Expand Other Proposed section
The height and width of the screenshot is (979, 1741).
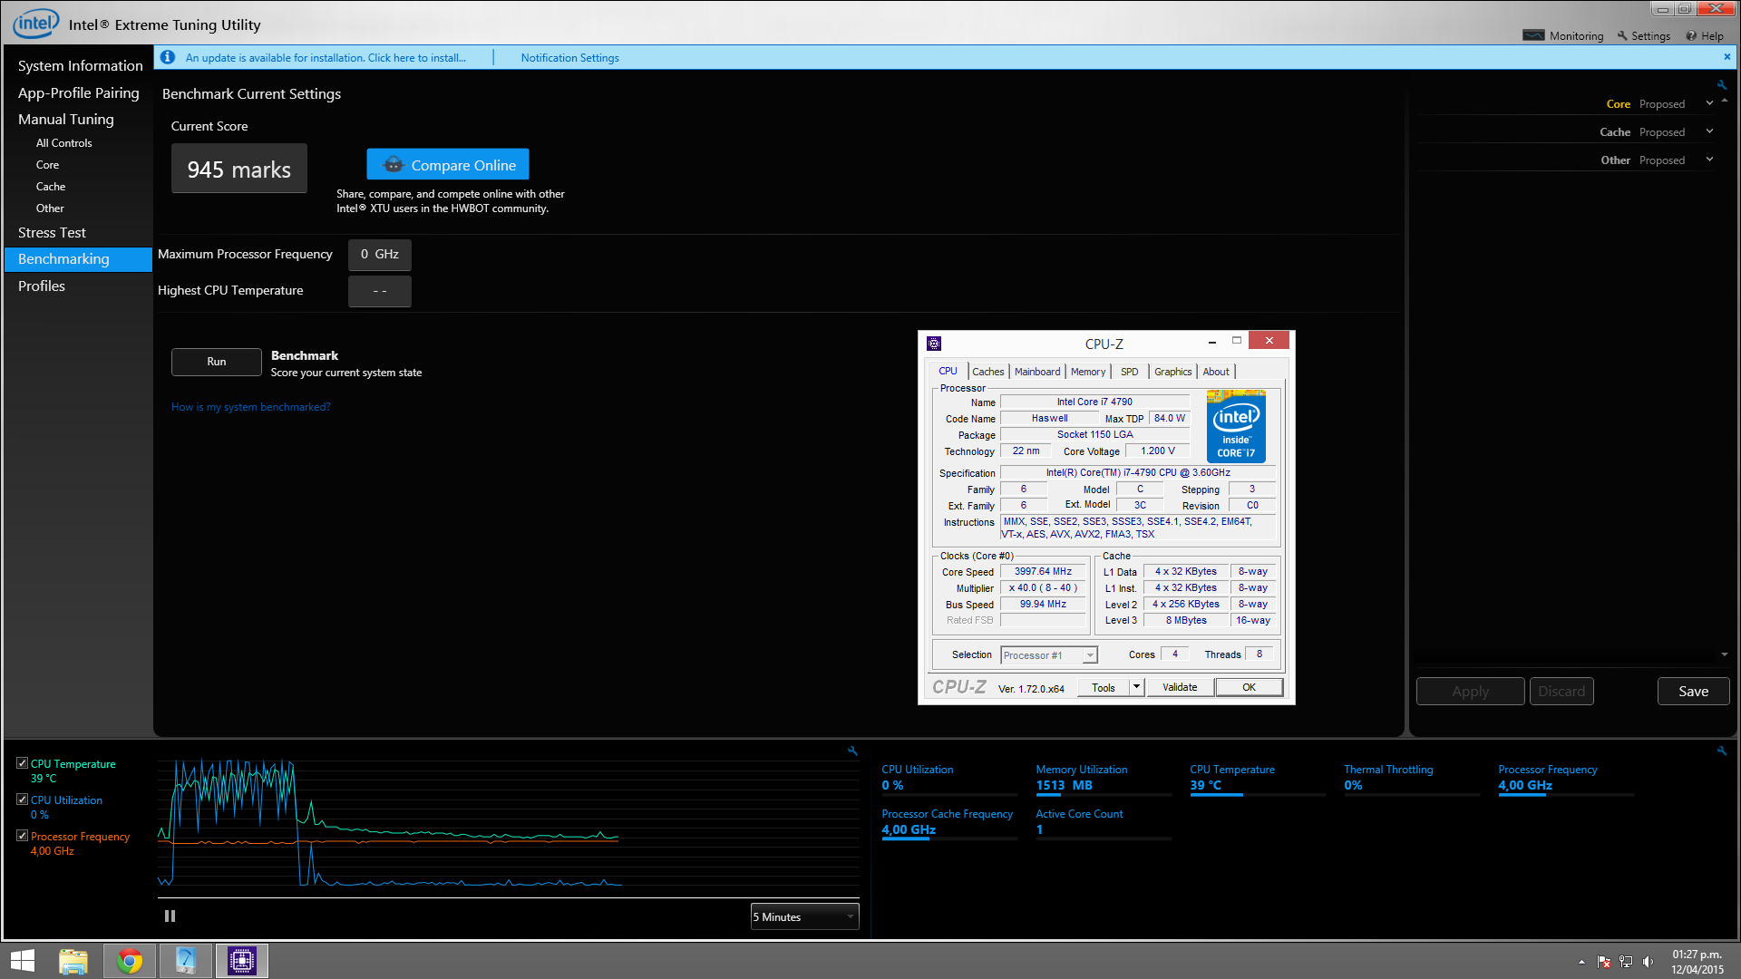click(x=1709, y=160)
